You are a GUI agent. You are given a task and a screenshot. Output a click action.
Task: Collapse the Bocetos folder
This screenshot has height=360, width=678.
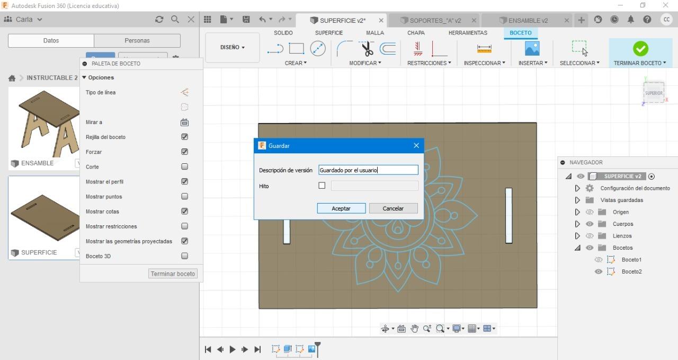point(577,248)
